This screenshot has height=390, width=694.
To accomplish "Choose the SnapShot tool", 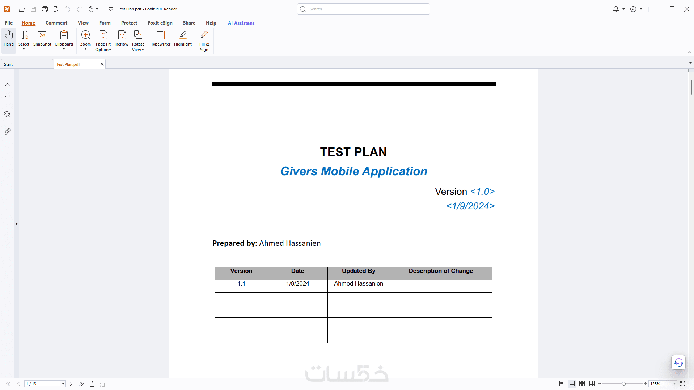I will coord(42,39).
